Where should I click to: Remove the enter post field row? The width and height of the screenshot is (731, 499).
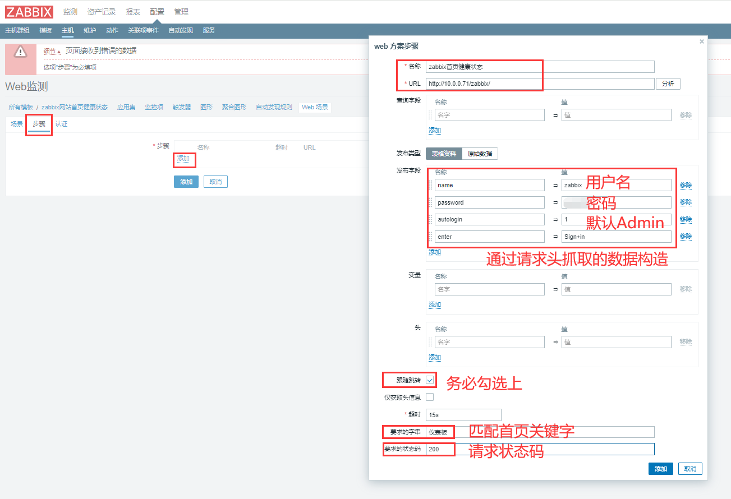coord(686,237)
